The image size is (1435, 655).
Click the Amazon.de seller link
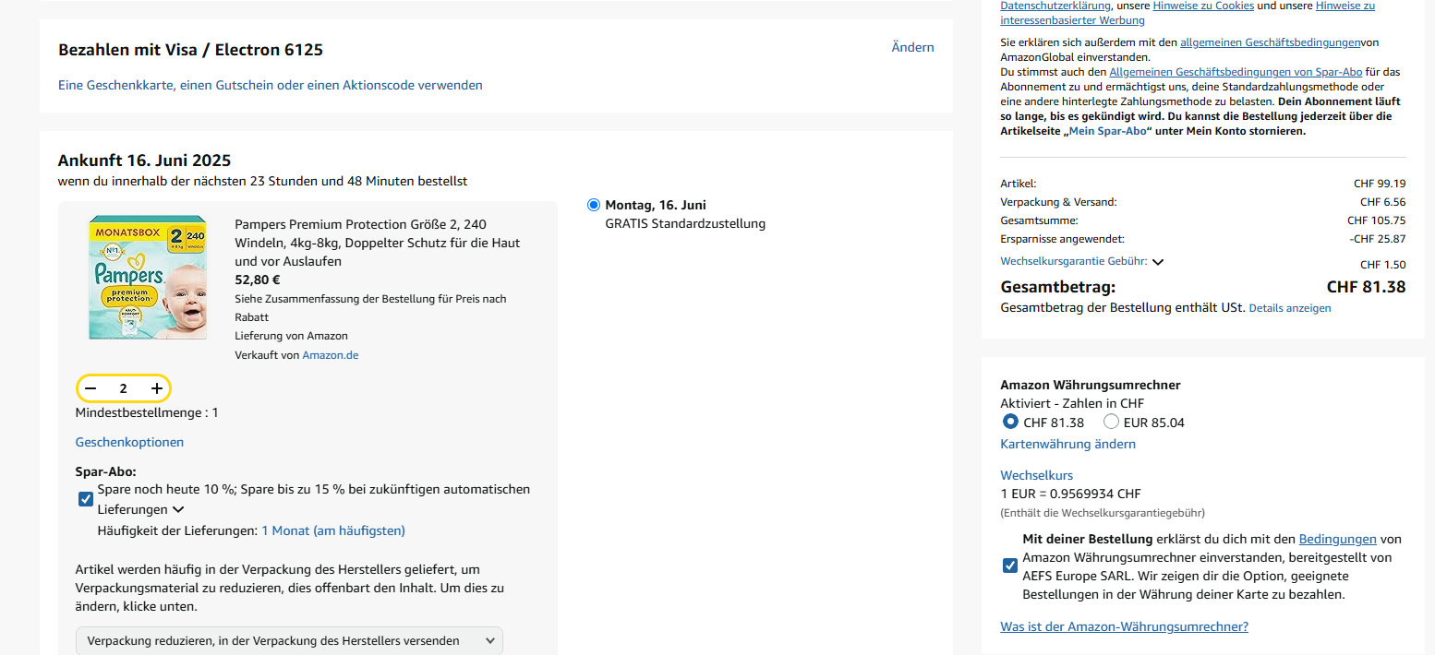coord(330,355)
